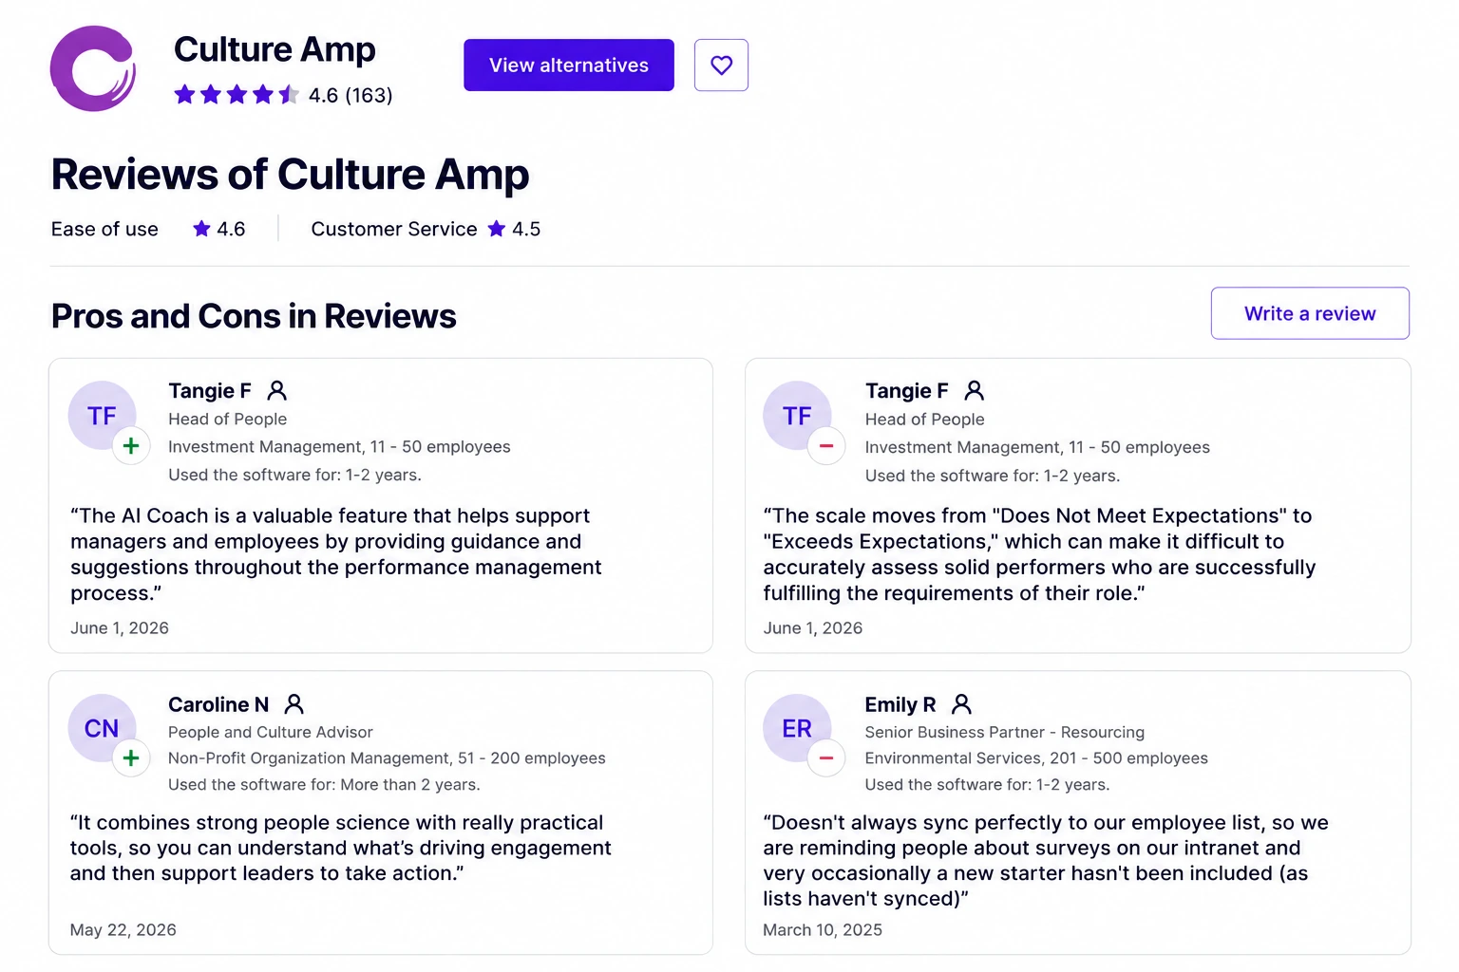
Task: Click the March 10, 2025 review date
Action: point(823,929)
